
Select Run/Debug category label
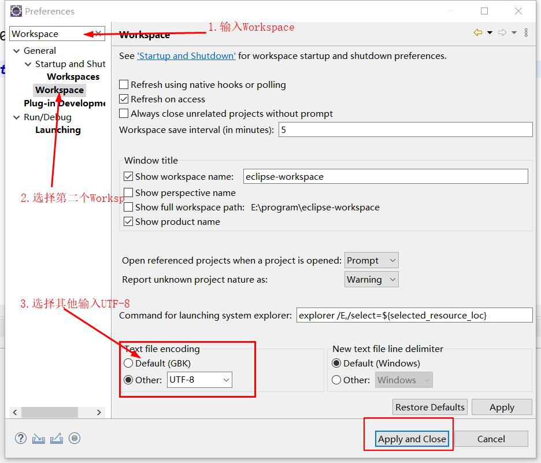[x=47, y=117]
